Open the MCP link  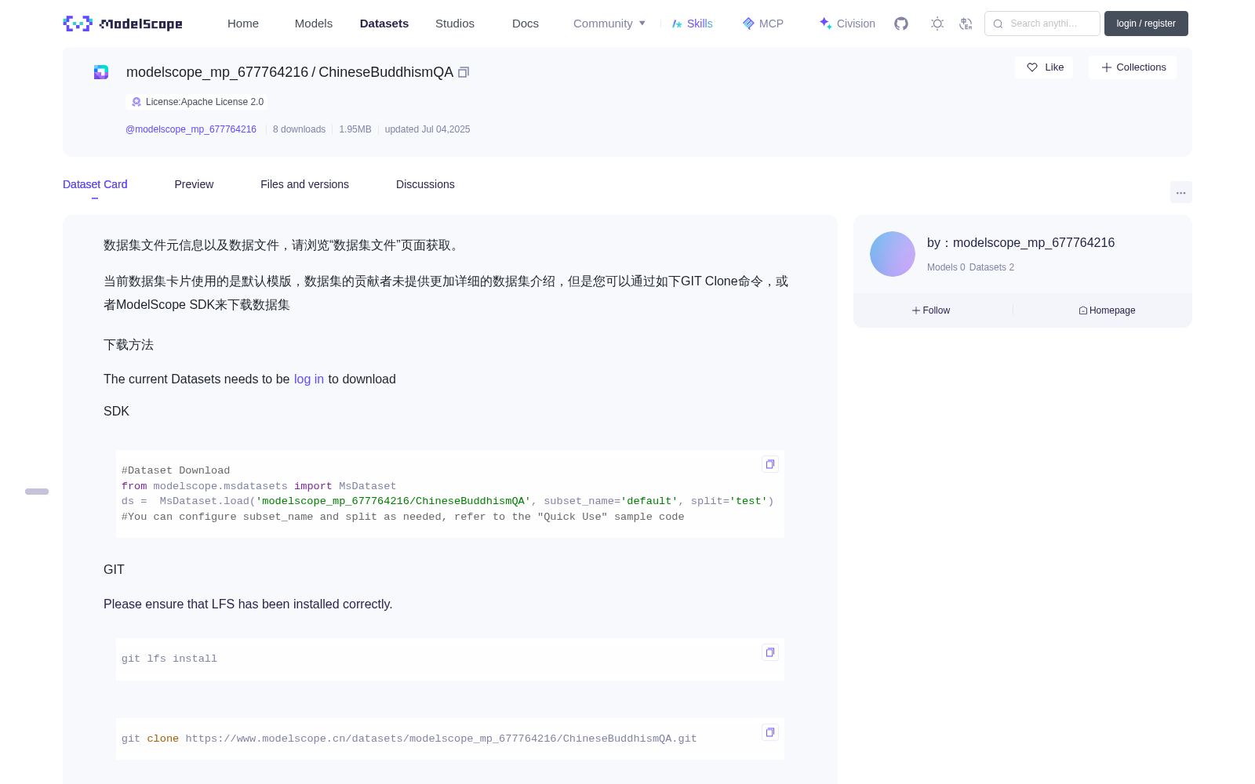(x=762, y=24)
